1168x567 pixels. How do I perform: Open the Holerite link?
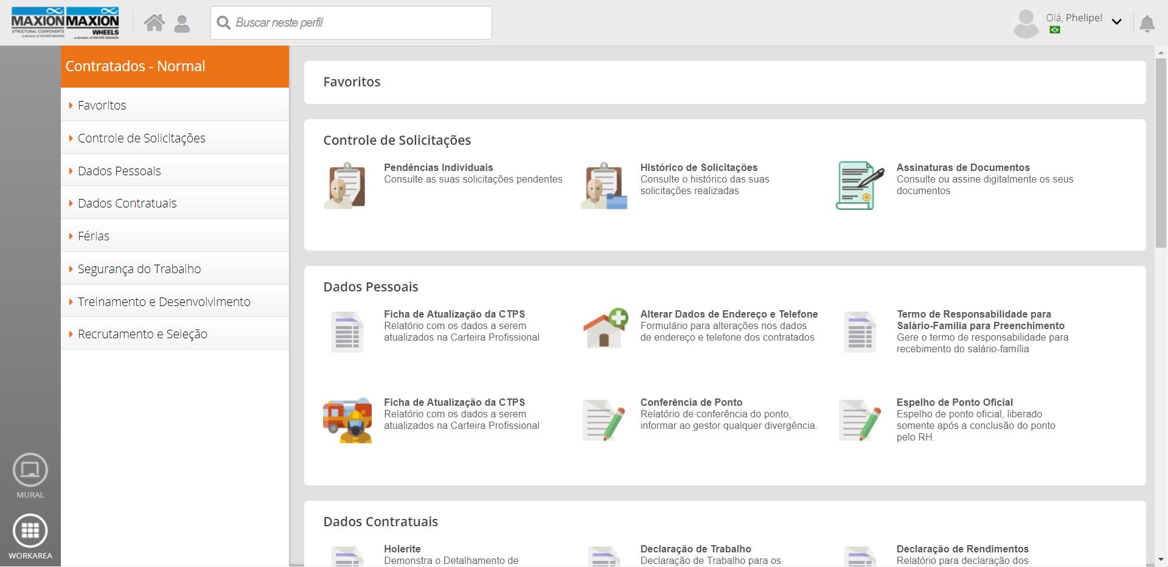click(x=402, y=549)
